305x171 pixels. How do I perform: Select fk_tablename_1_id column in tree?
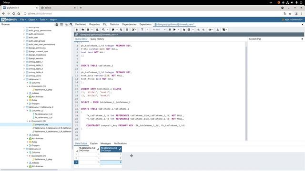click(x=43, y=114)
